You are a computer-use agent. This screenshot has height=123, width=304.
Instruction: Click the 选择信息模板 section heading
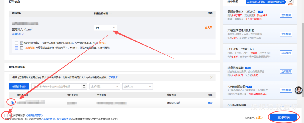[x=17, y=67]
